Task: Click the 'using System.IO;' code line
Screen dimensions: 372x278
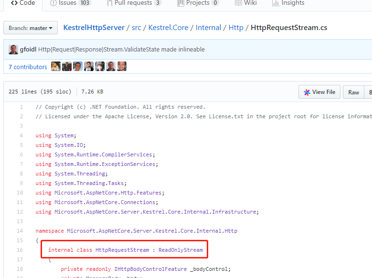Action: click(61, 145)
